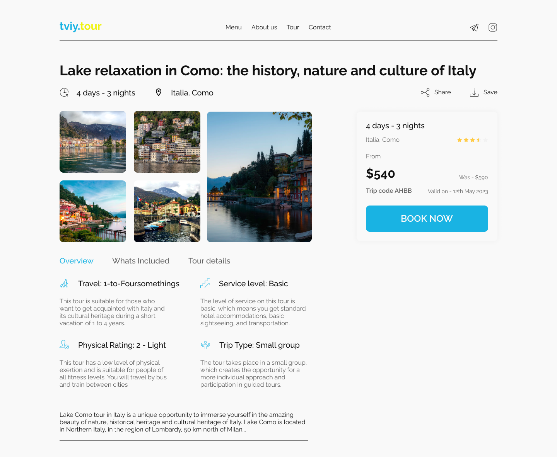
Task: Go to the About us page
Action: 264,27
